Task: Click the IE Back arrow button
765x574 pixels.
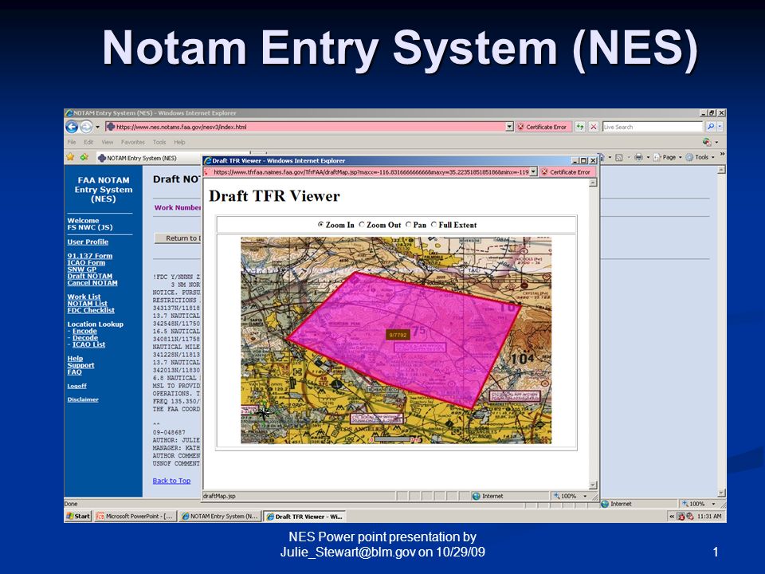Action: tap(72, 127)
